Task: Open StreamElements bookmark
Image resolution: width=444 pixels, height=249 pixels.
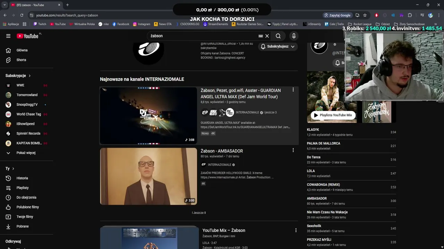Action: 215,24
